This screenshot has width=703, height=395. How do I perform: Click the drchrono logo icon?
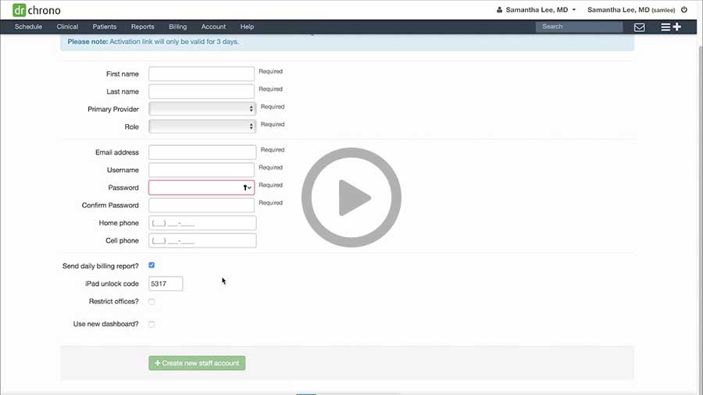pos(20,10)
